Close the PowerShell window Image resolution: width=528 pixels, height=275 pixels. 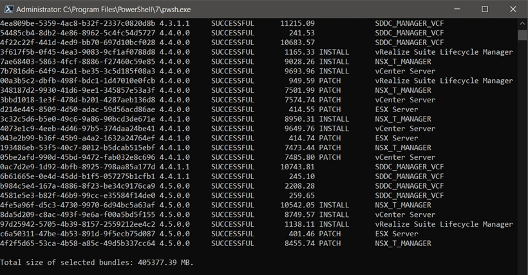tap(513, 9)
